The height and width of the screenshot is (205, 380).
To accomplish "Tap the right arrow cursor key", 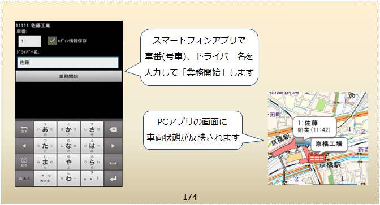I will coord(113,146).
